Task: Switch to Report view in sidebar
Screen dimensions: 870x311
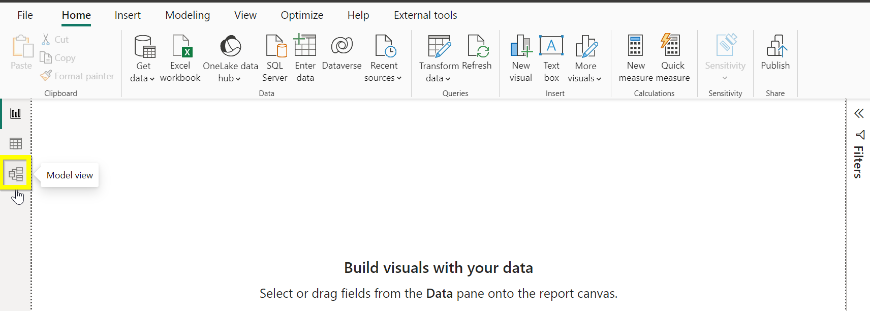Action: point(16,113)
